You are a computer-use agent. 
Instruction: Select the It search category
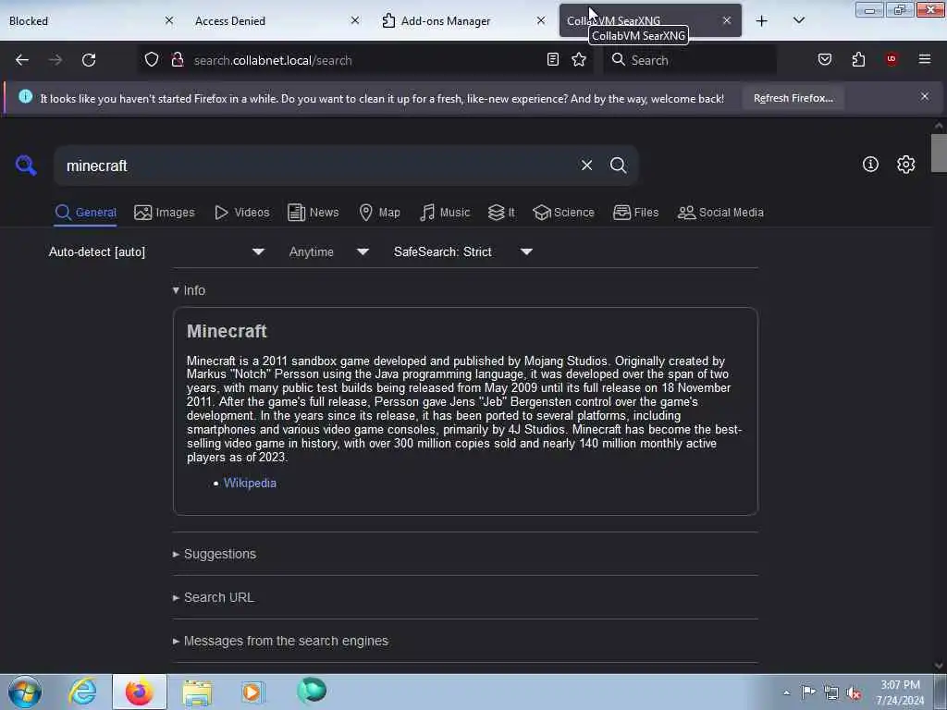501,213
